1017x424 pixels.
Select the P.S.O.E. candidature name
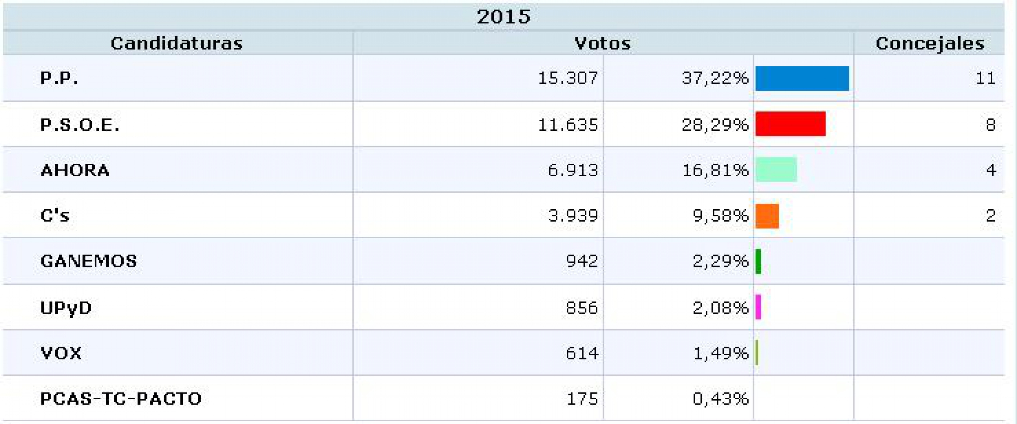tap(80, 125)
